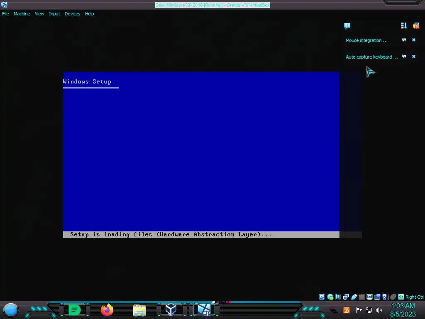Dismiss the Auto capture keyboard notification
Viewport: 425px width, 319px height.
(x=414, y=56)
